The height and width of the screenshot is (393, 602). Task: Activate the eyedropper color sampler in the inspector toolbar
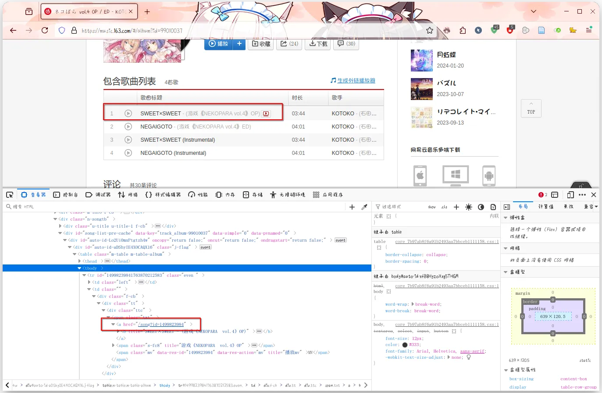364,206
